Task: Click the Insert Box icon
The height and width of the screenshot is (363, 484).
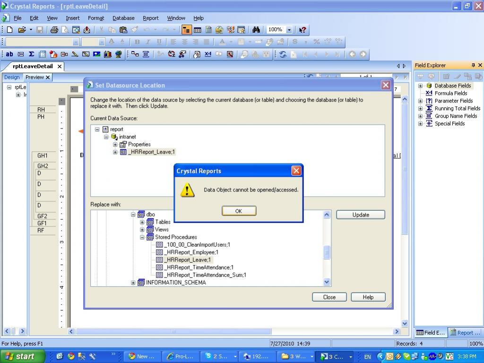Action: click(x=86, y=54)
